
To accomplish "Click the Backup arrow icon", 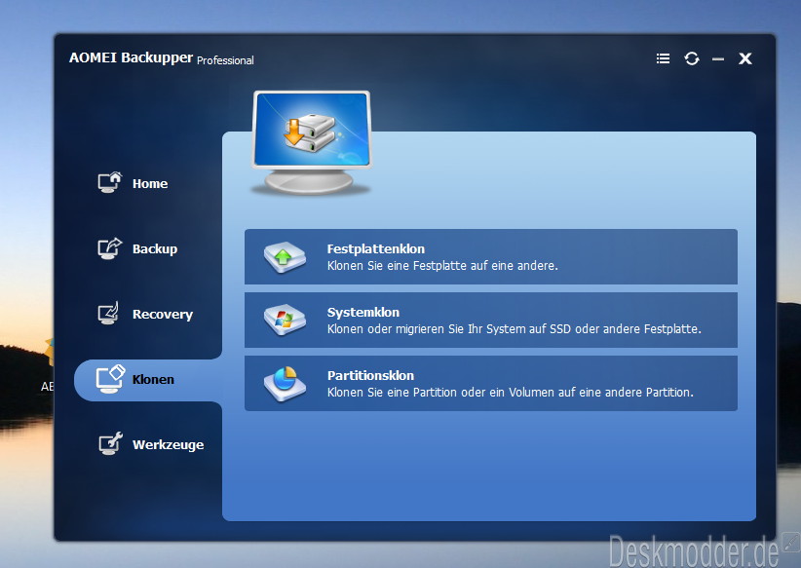I will [110, 248].
